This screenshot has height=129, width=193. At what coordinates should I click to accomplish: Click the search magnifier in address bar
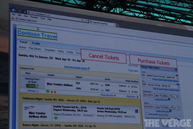(82, 20)
